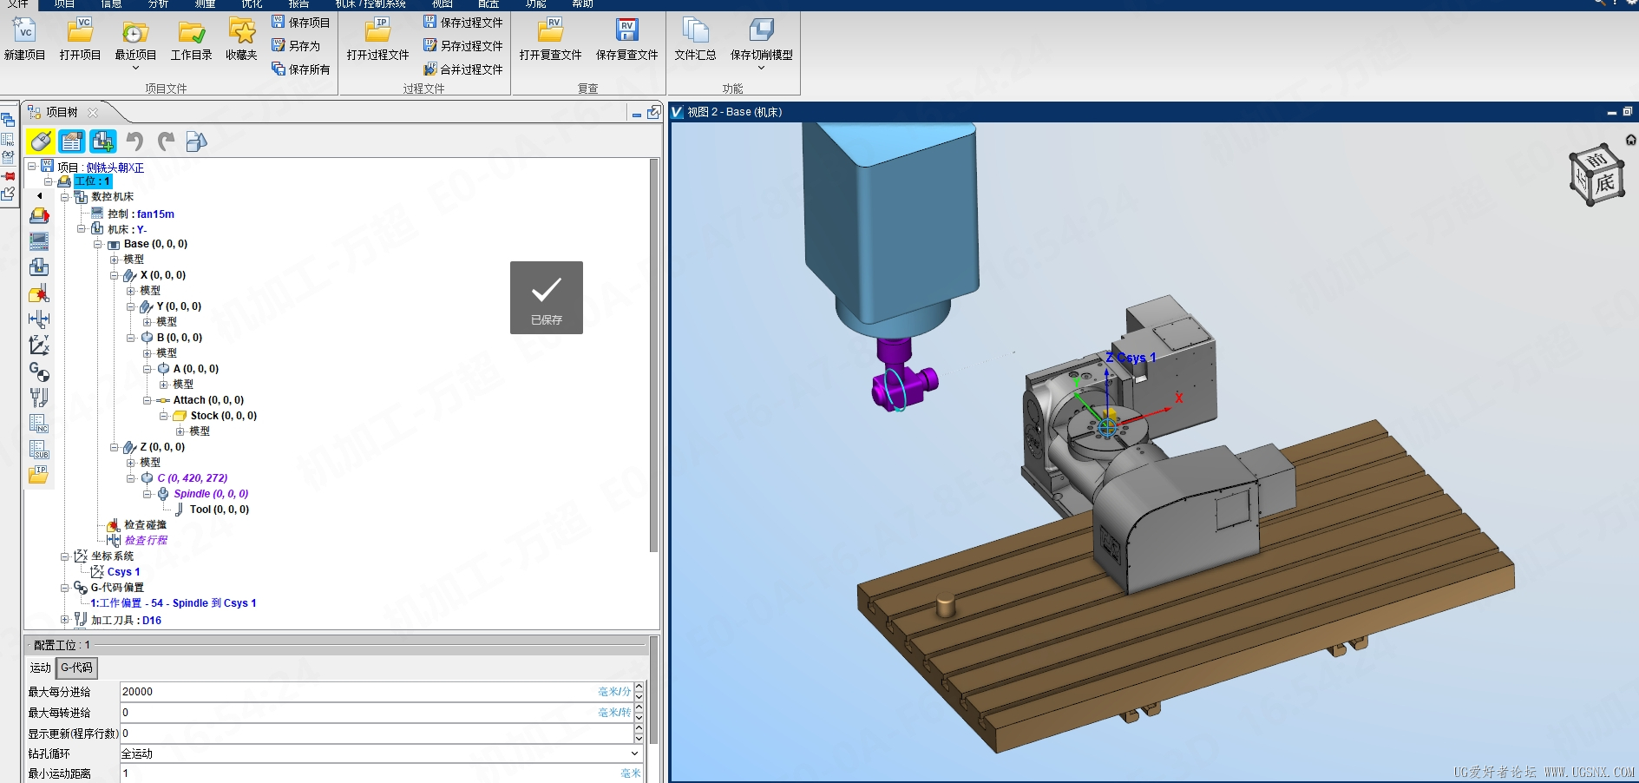
Task: Click the undo arrow in project tree toolbar
Action: [x=134, y=141]
